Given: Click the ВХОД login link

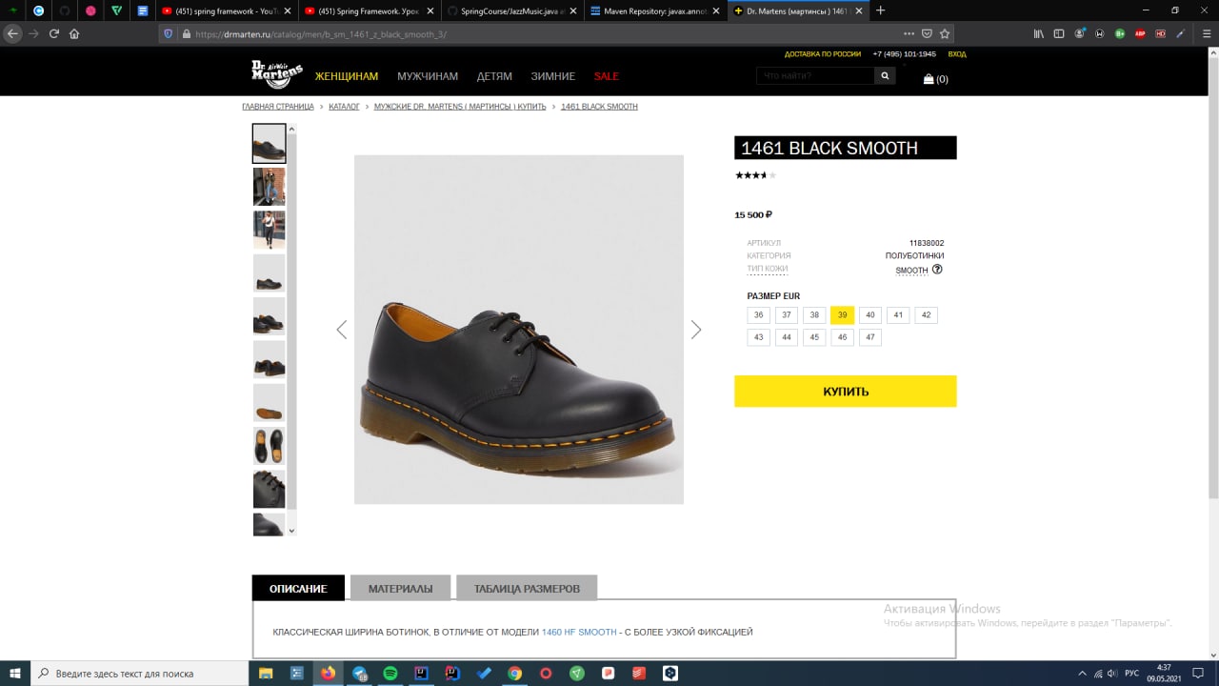Looking at the screenshot, I should 957,54.
